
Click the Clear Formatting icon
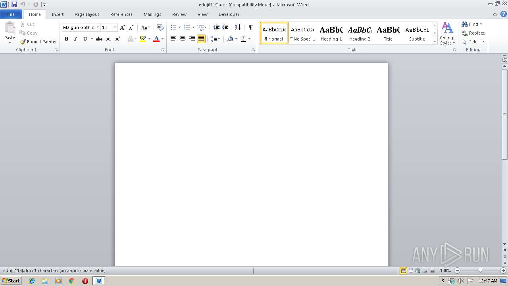(x=160, y=27)
